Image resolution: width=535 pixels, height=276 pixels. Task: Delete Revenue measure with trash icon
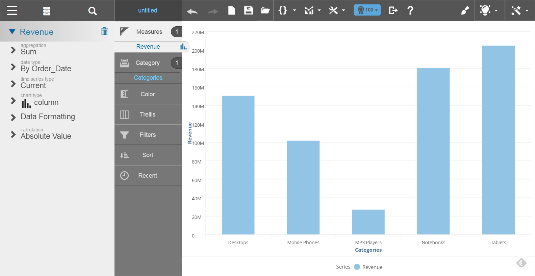pyautogui.click(x=104, y=31)
